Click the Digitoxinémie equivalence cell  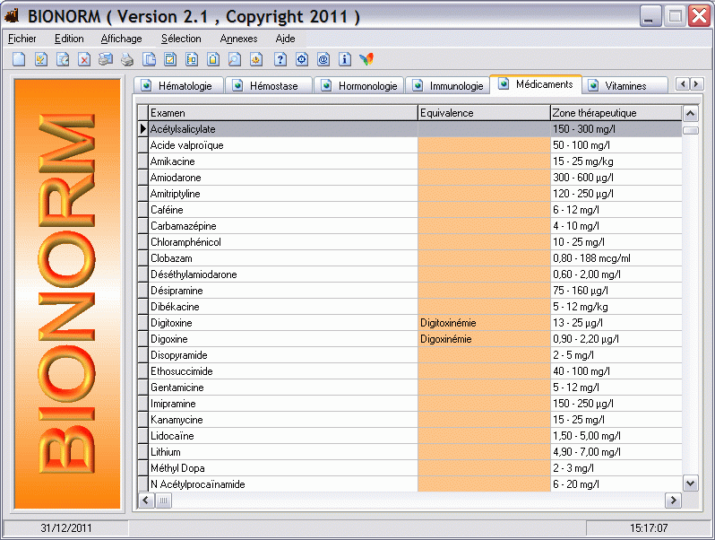484,323
